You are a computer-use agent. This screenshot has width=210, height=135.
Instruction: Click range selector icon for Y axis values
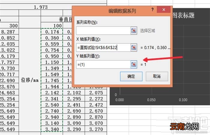coord(134,64)
